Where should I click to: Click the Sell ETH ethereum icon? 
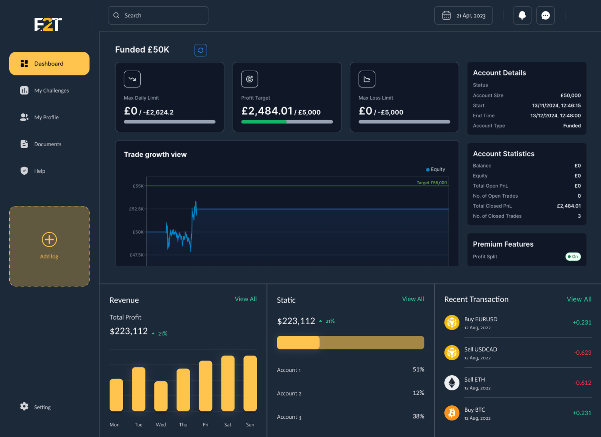tap(452, 383)
